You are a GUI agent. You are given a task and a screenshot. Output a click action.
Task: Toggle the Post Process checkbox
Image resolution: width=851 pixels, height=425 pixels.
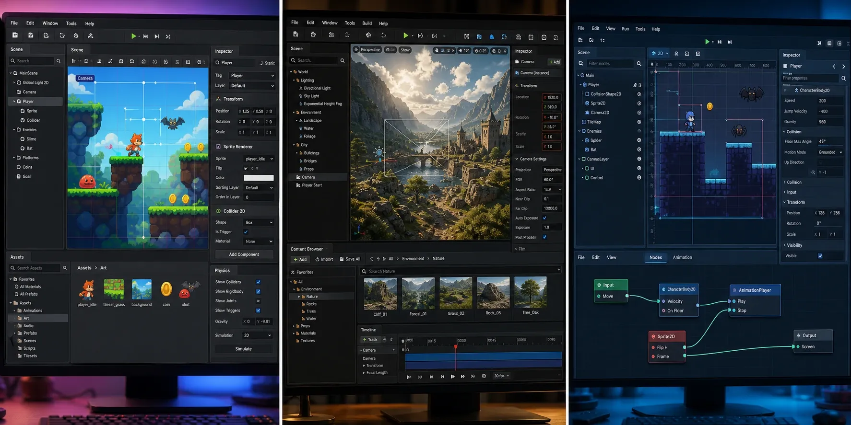tap(544, 237)
